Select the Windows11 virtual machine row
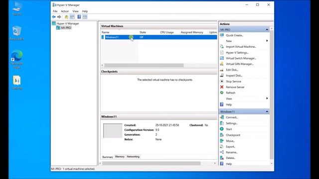Image resolution: width=319 pixels, height=179 pixels. click(159, 37)
